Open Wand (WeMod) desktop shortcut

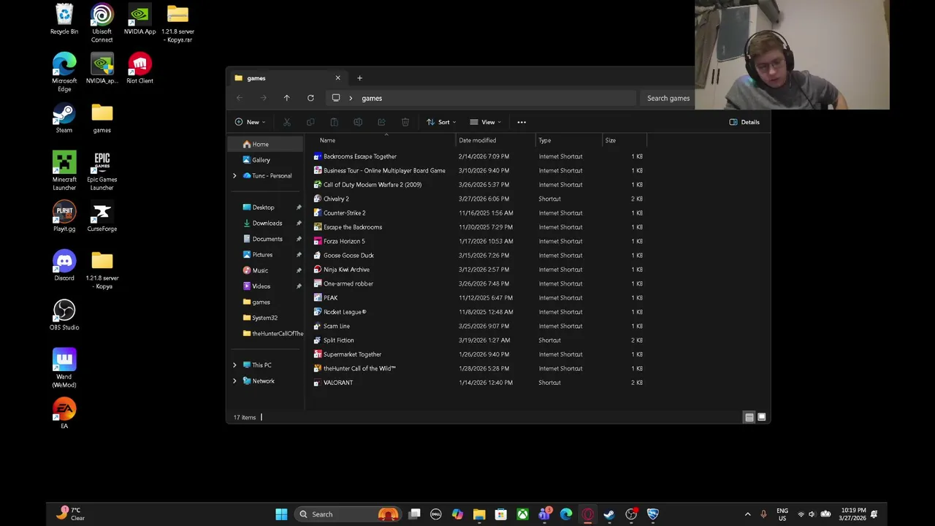64,368
